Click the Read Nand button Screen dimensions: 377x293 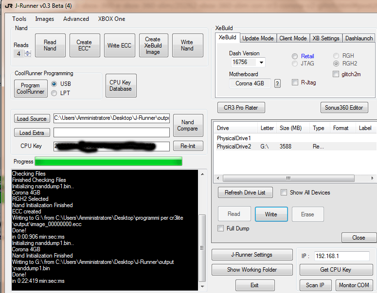point(50,45)
